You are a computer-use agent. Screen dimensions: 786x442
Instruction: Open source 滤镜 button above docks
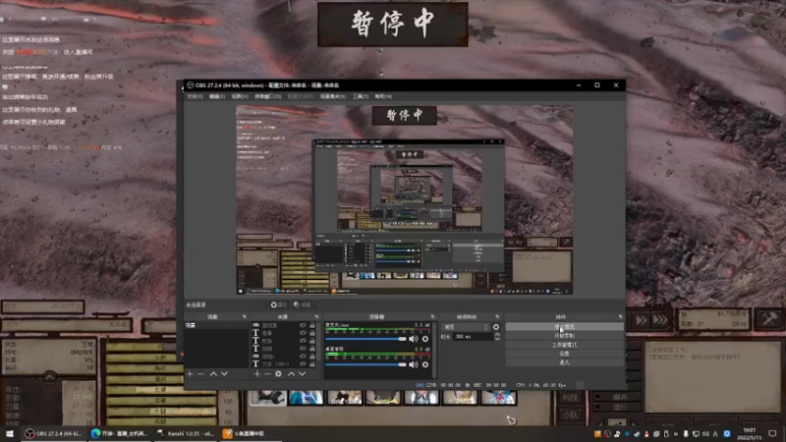303,304
